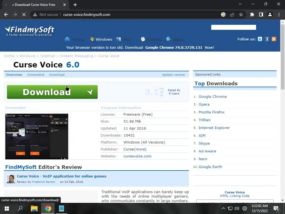Open the Extensions puzzle icon

point(252,14)
